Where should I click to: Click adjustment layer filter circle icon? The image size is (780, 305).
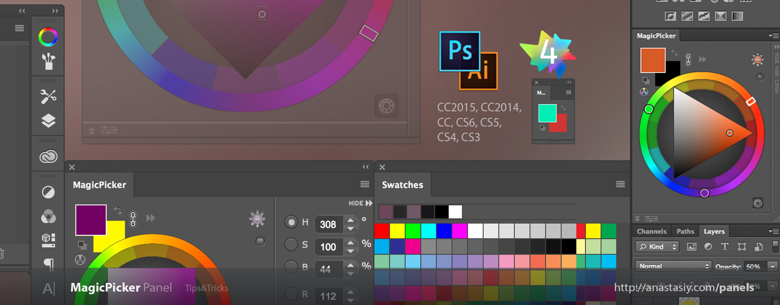coord(708,247)
